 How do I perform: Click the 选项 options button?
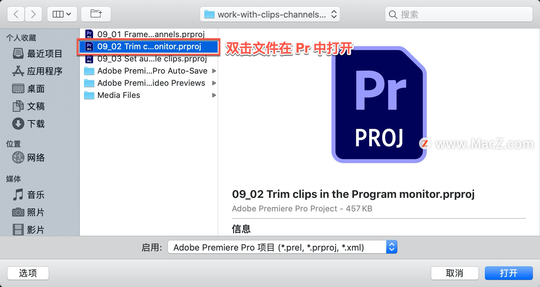point(28,273)
